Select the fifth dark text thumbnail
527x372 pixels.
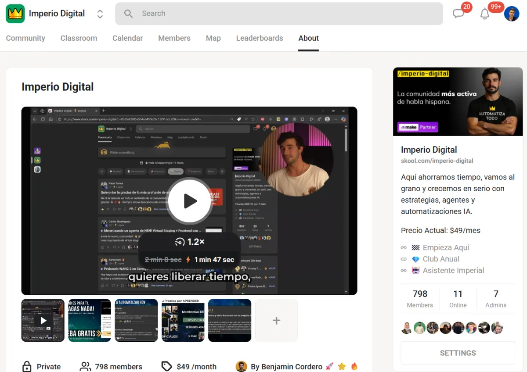tap(230, 320)
